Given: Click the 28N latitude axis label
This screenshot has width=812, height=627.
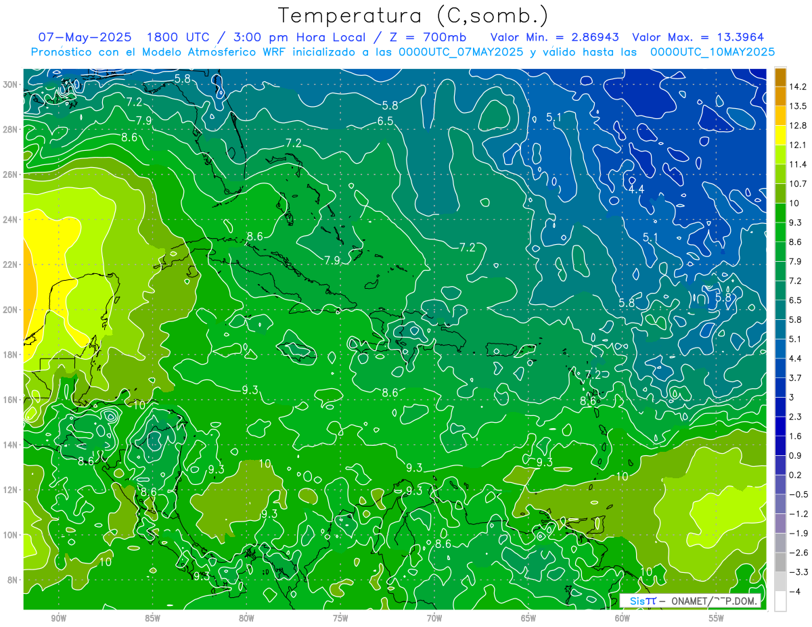Looking at the screenshot, I should pyautogui.click(x=10, y=129).
